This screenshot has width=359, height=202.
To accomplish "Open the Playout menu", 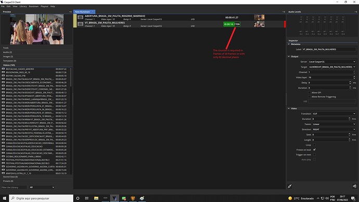I will 44,6.
